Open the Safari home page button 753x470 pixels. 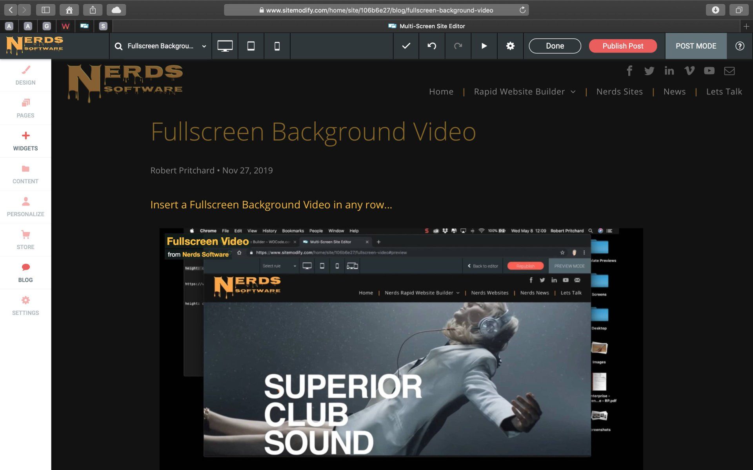(x=69, y=10)
